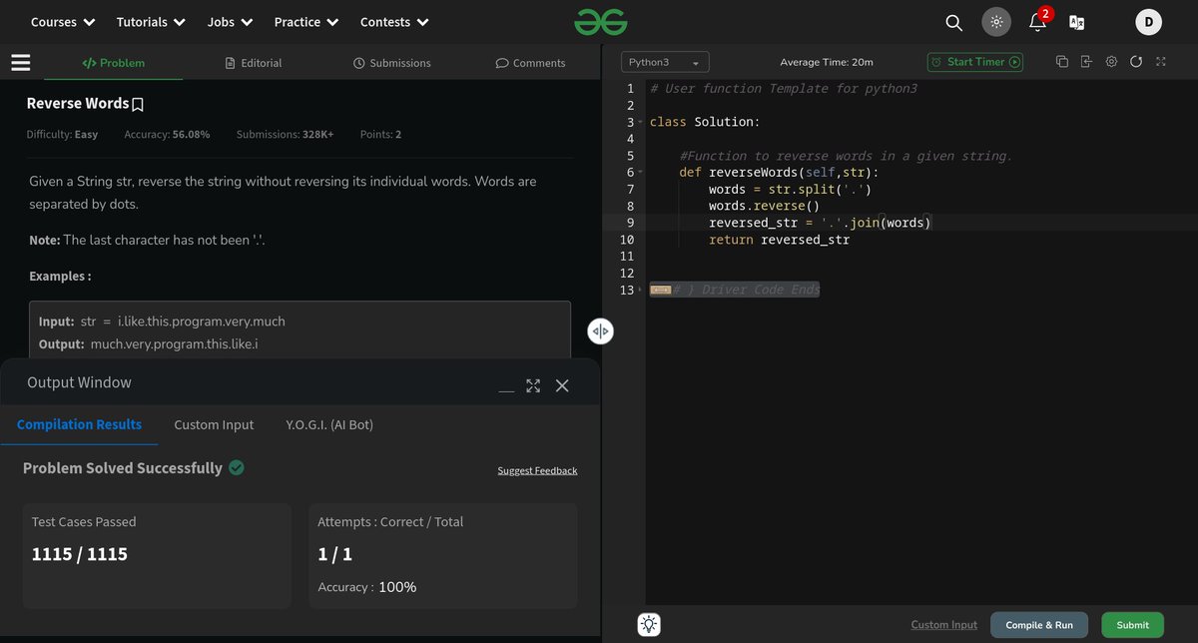Click the '1 / 1' attempts value
The height and width of the screenshot is (643, 1198).
(x=334, y=554)
